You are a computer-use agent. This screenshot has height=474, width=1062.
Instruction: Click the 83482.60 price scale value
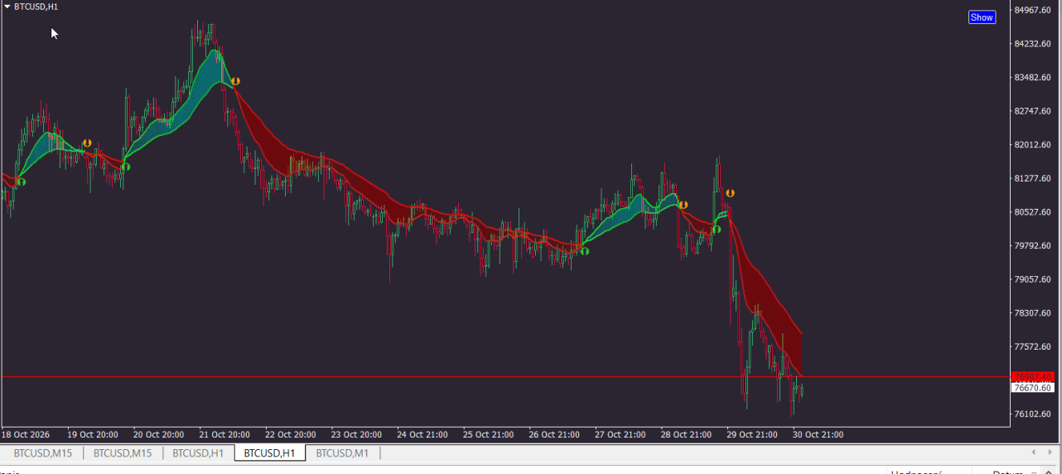point(1033,77)
